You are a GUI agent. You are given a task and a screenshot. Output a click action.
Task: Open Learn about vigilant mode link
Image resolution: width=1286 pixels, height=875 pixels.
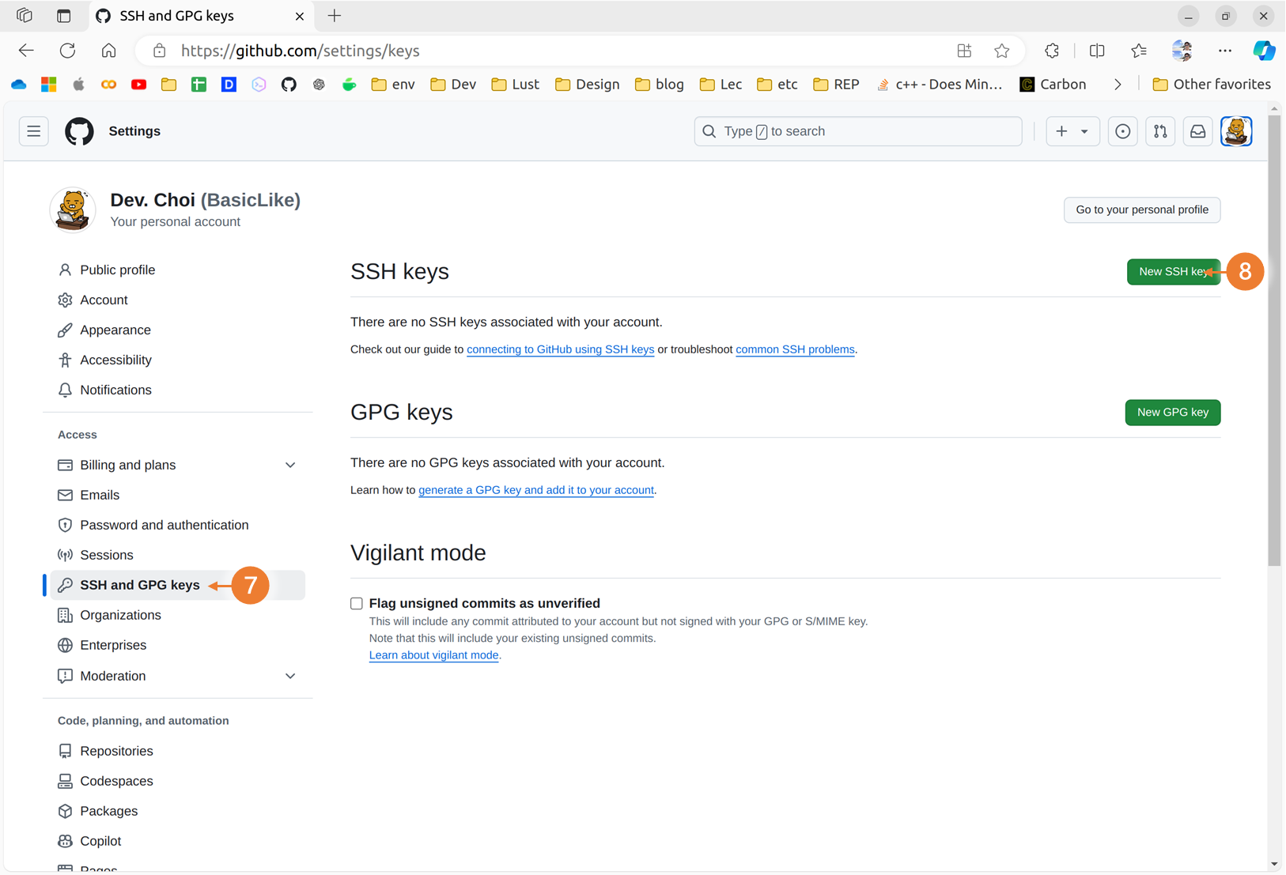(433, 655)
